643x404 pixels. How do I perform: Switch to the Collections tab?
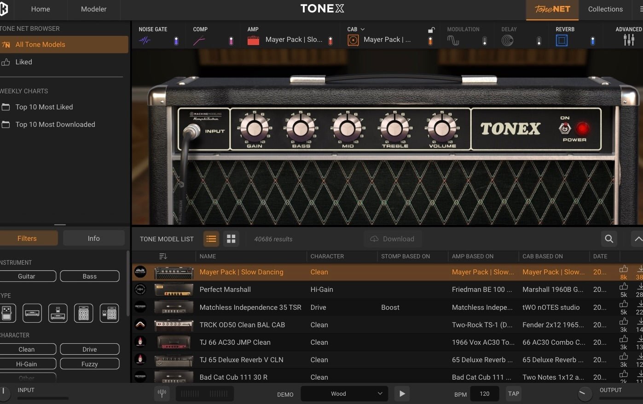click(x=605, y=9)
